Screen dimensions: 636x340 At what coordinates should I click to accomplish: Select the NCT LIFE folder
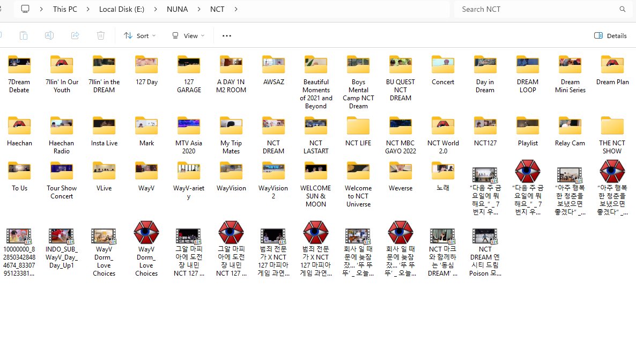(x=358, y=131)
